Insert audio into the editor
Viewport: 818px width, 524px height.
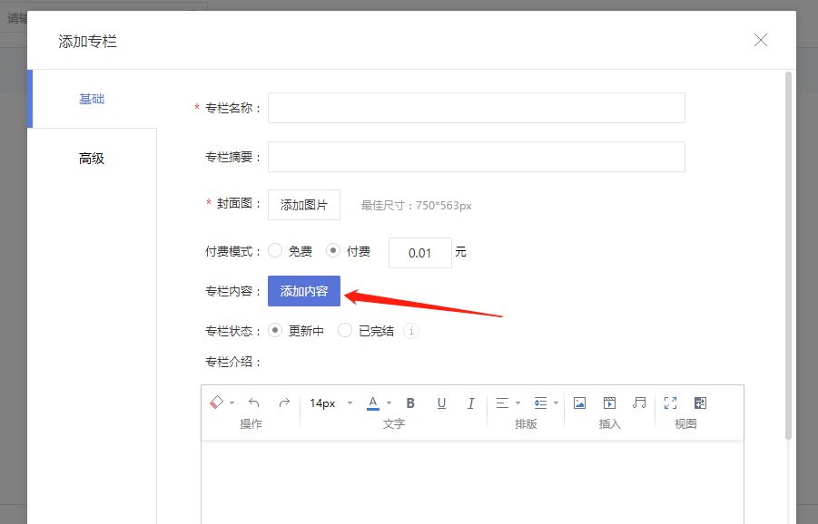[x=639, y=403]
